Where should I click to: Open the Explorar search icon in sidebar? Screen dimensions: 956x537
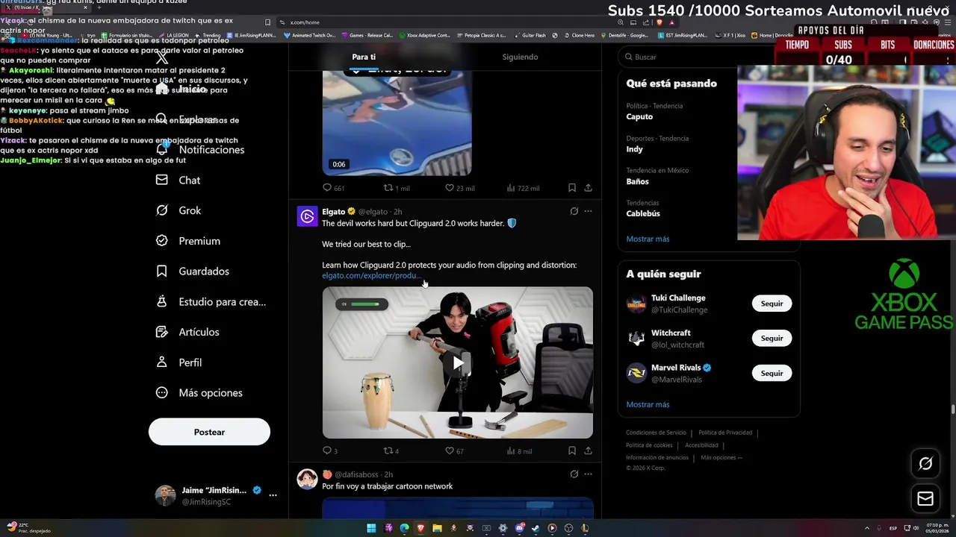[161, 119]
